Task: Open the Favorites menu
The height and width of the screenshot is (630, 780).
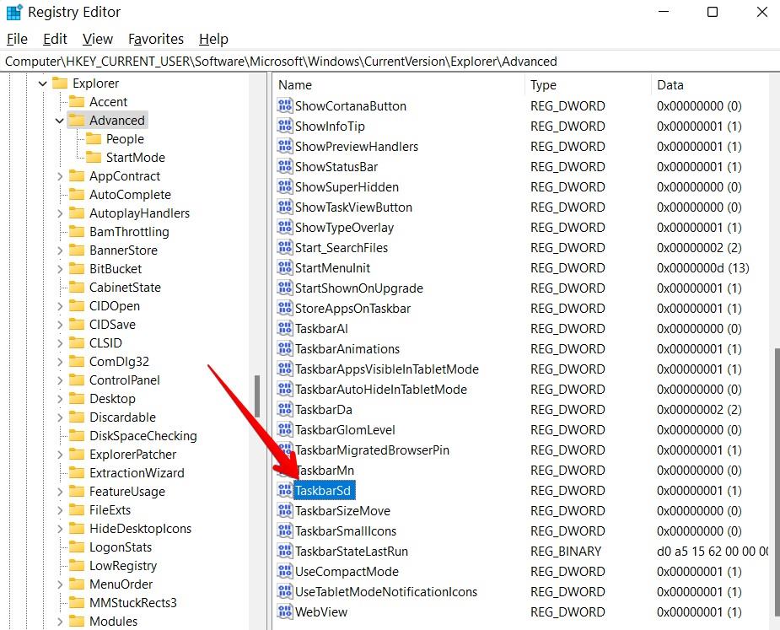Action: (155, 39)
